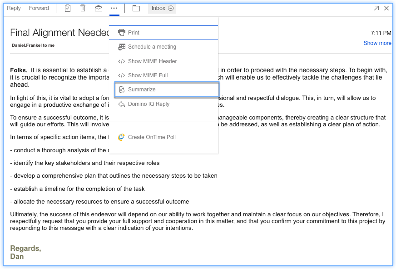Click the sender line Daniel.Frankel to me
Screen dimensions: 396x269
point(33,45)
